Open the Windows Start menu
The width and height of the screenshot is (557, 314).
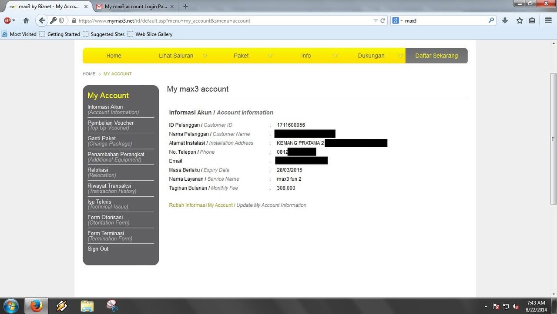(x=10, y=306)
